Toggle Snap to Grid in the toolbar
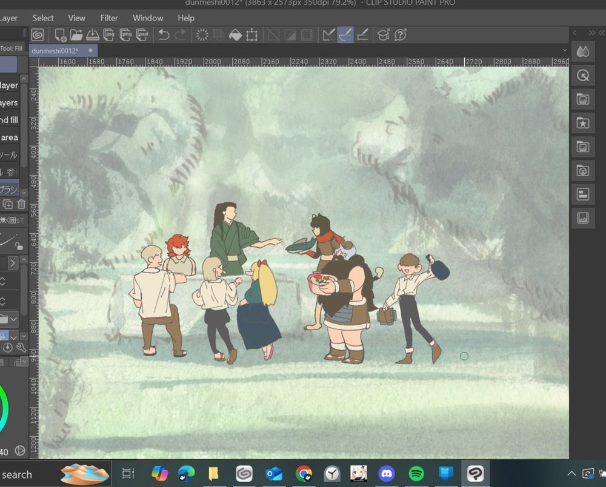606x487 pixels. pyautogui.click(x=362, y=35)
